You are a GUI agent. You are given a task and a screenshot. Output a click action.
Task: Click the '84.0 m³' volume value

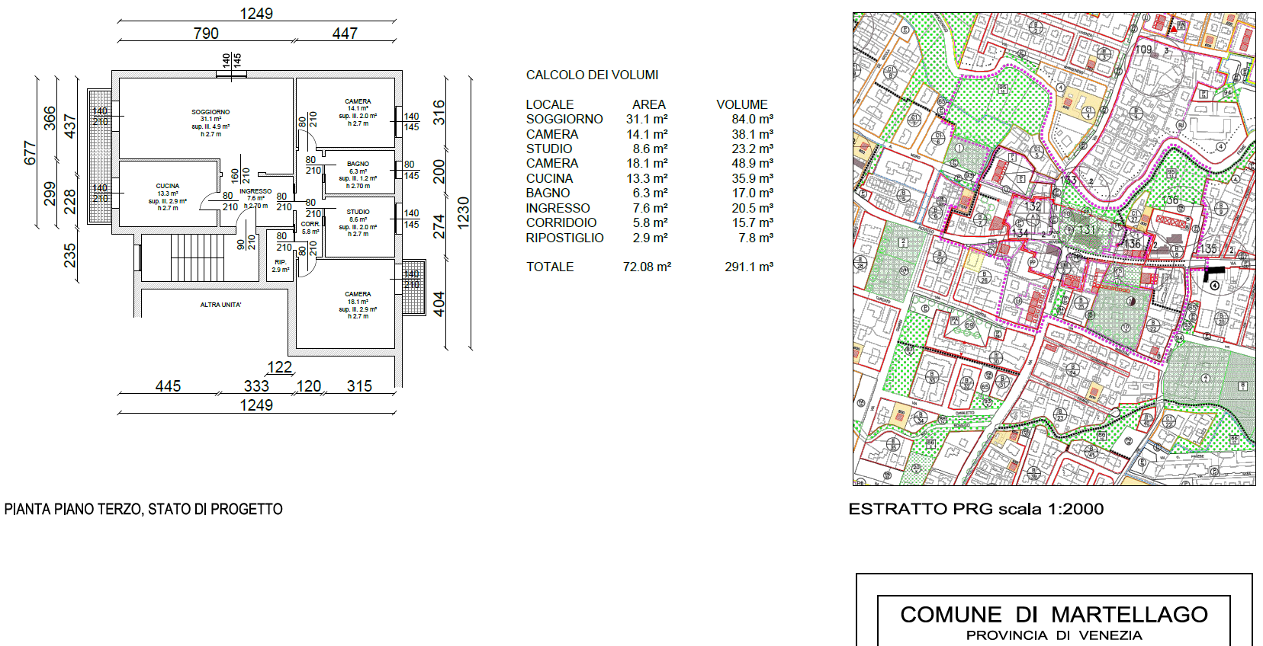tap(752, 119)
